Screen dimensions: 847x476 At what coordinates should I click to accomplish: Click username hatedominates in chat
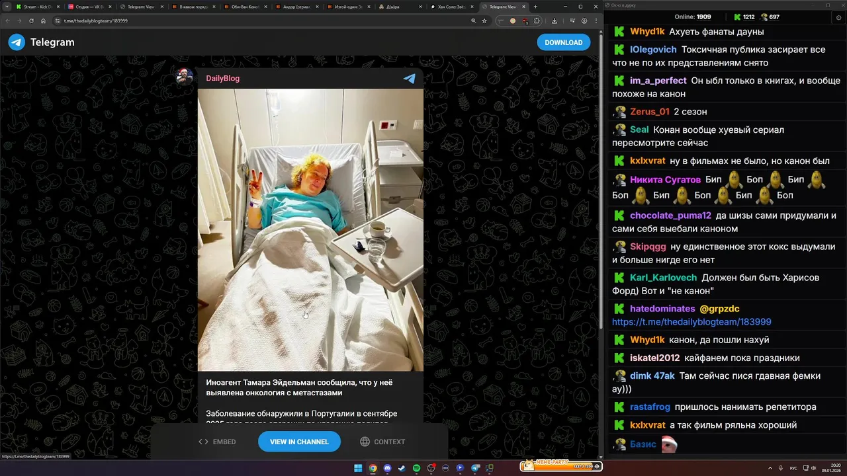click(662, 309)
